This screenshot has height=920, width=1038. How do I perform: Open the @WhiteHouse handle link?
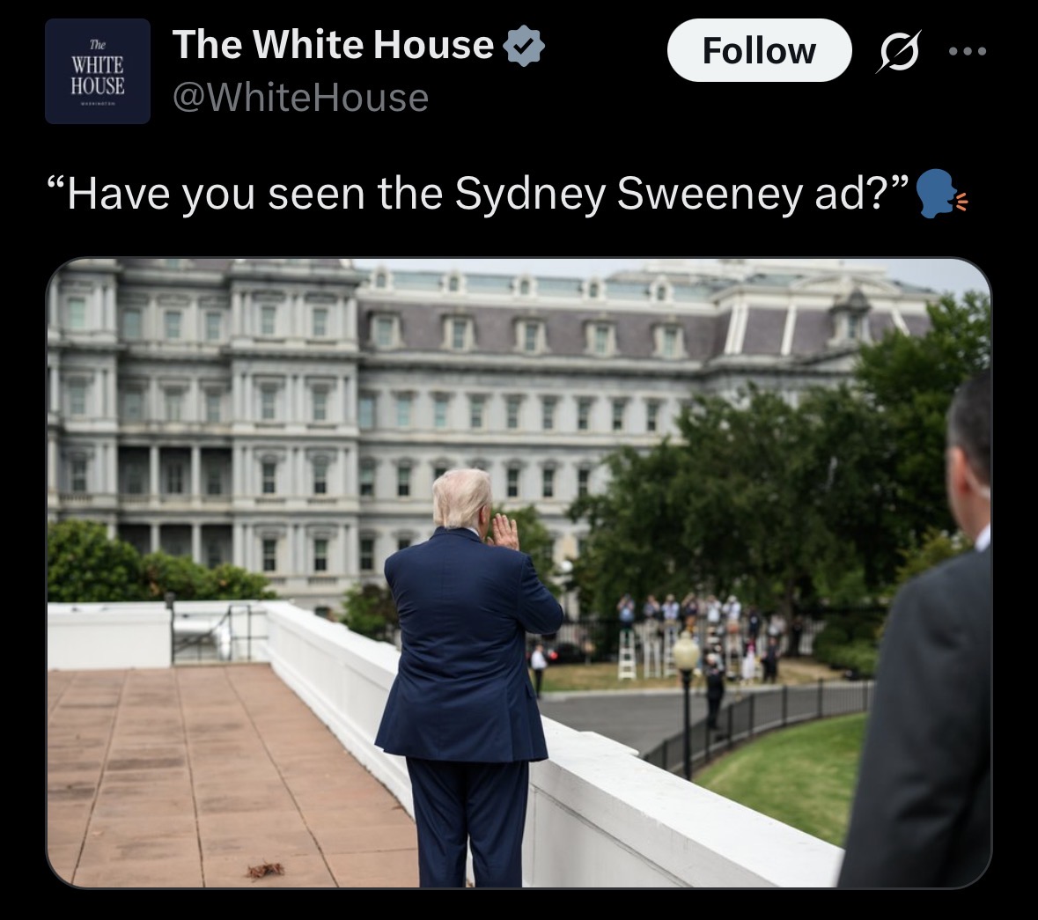click(x=300, y=98)
